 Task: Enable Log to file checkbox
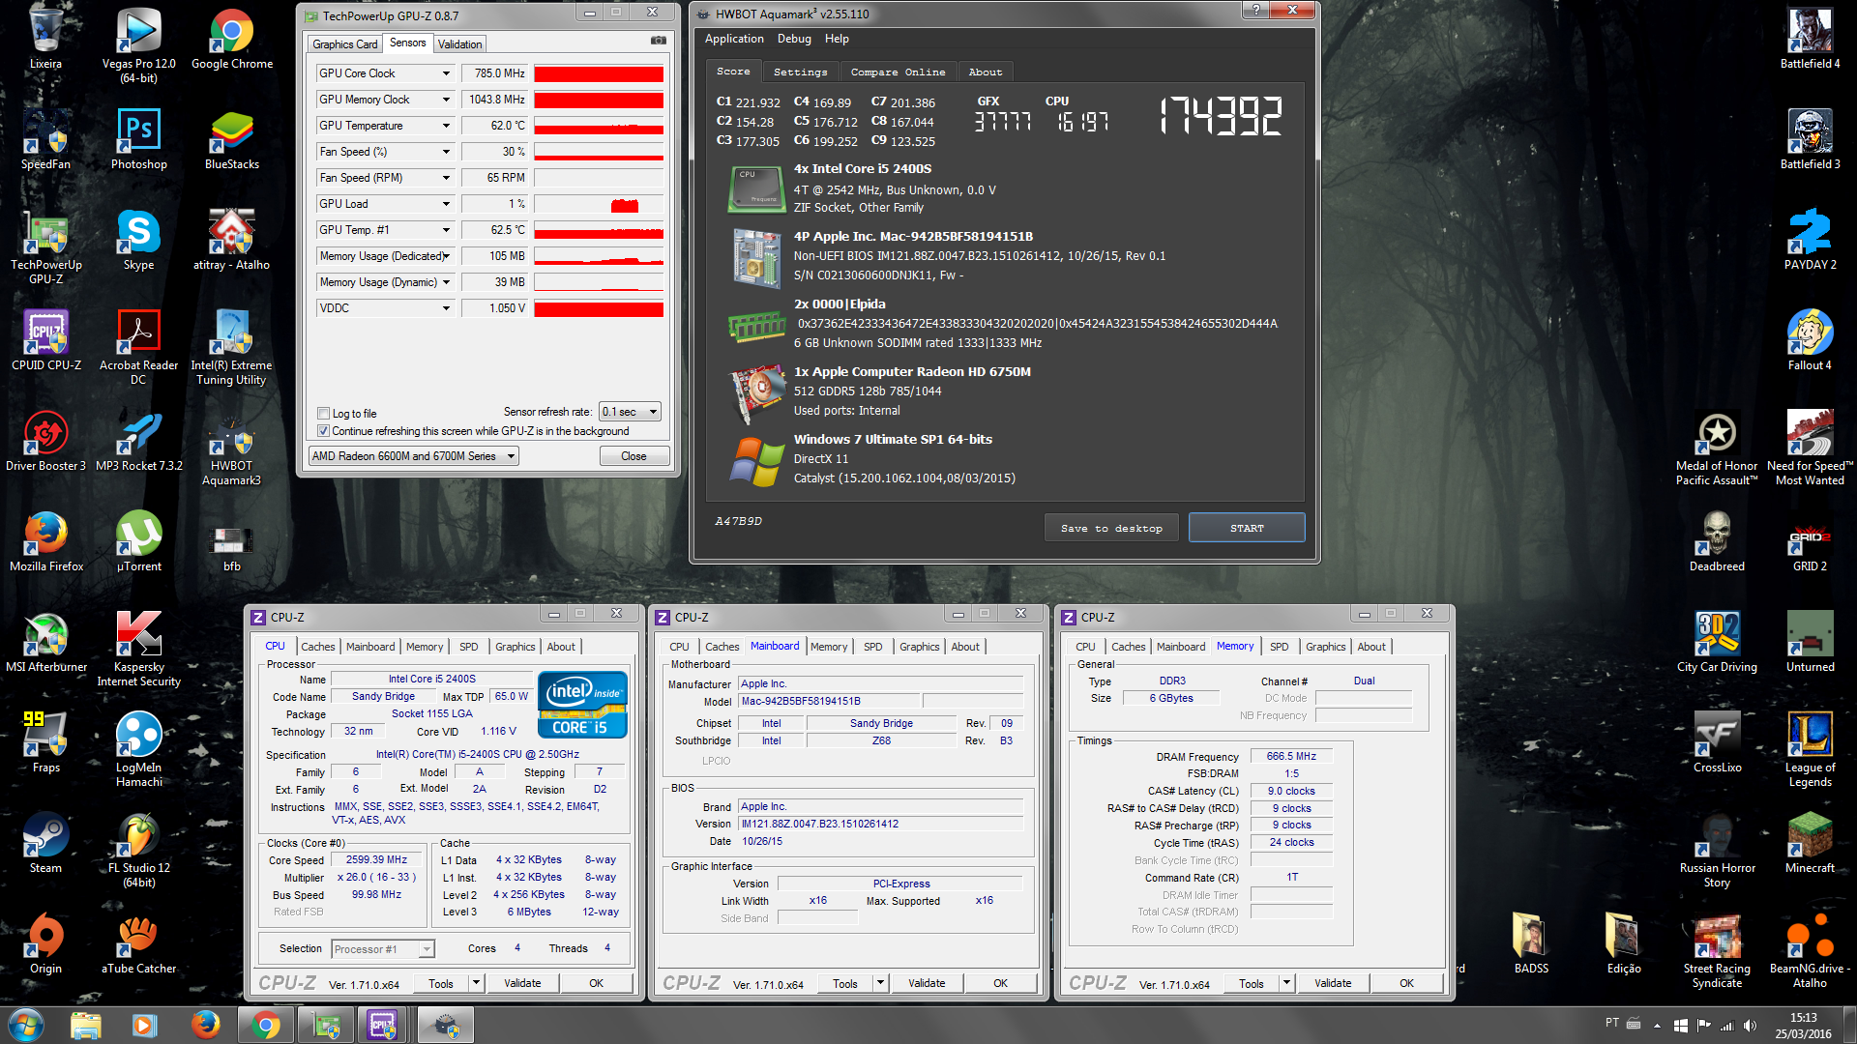[324, 414]
